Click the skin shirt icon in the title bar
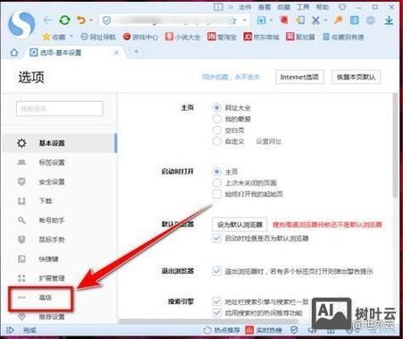 pos(342,7)
